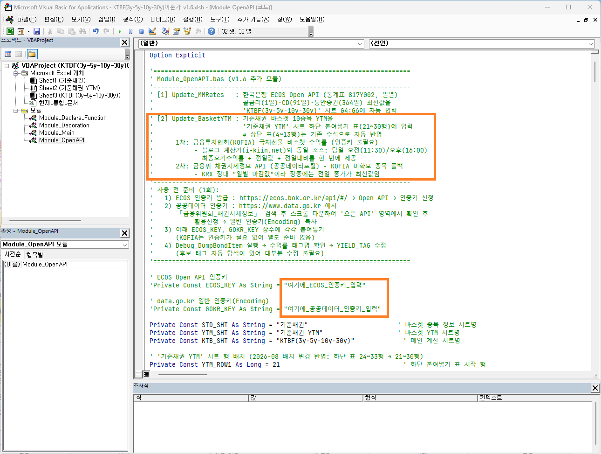Run the macro with the green play icon

coord(120,31)
